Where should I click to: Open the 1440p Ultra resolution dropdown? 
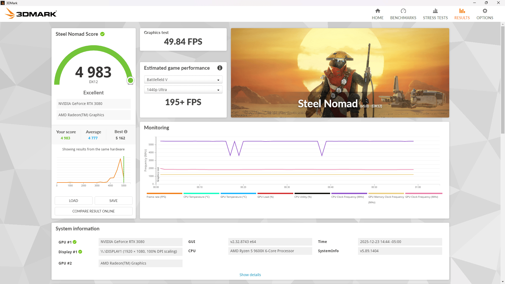click(183, 90)
